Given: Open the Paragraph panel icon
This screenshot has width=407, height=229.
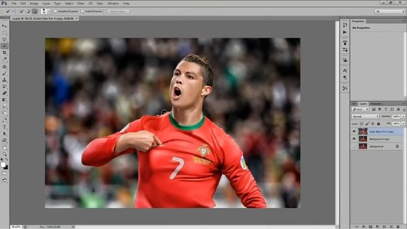Looking at the screenshot, I should pyautogui.click(x=345, y=78).
